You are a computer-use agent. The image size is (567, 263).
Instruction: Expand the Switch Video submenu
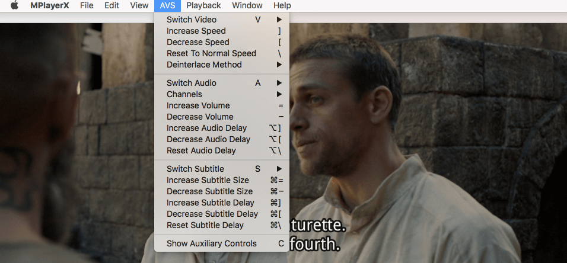tap(222, 20)
